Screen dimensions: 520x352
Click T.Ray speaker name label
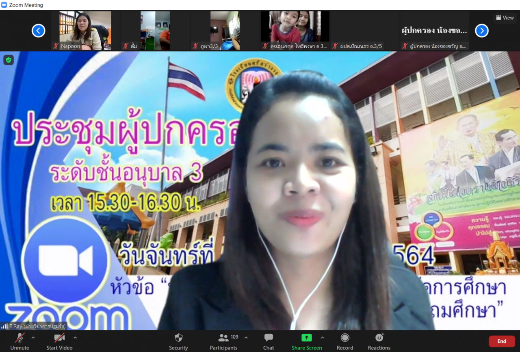click(x=37, y=326)
